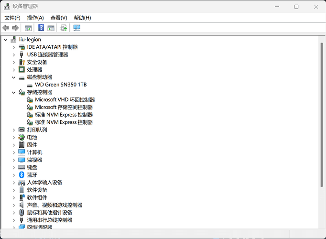Click the update driver toolbar icon
Image resolution: width=326 pixels, height=239 pixels.
click(64, 28)
